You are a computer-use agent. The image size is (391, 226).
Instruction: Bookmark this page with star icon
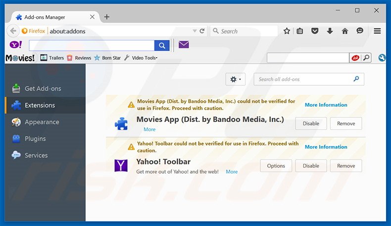pyautogui.click(x=287, y=31)
